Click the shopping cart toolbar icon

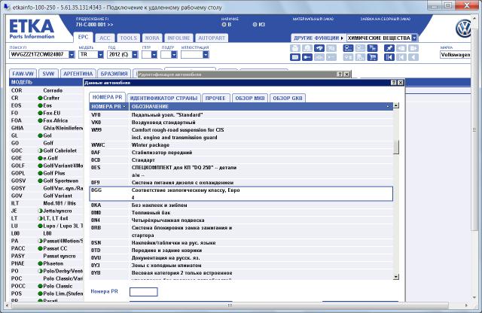372,57
